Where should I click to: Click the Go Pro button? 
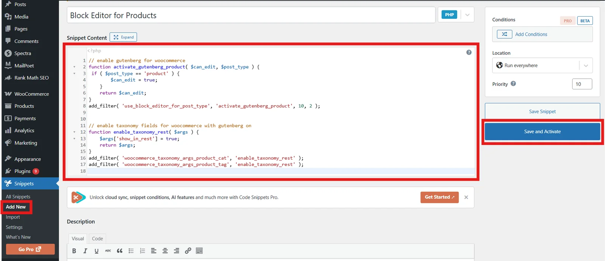(30, 249)
